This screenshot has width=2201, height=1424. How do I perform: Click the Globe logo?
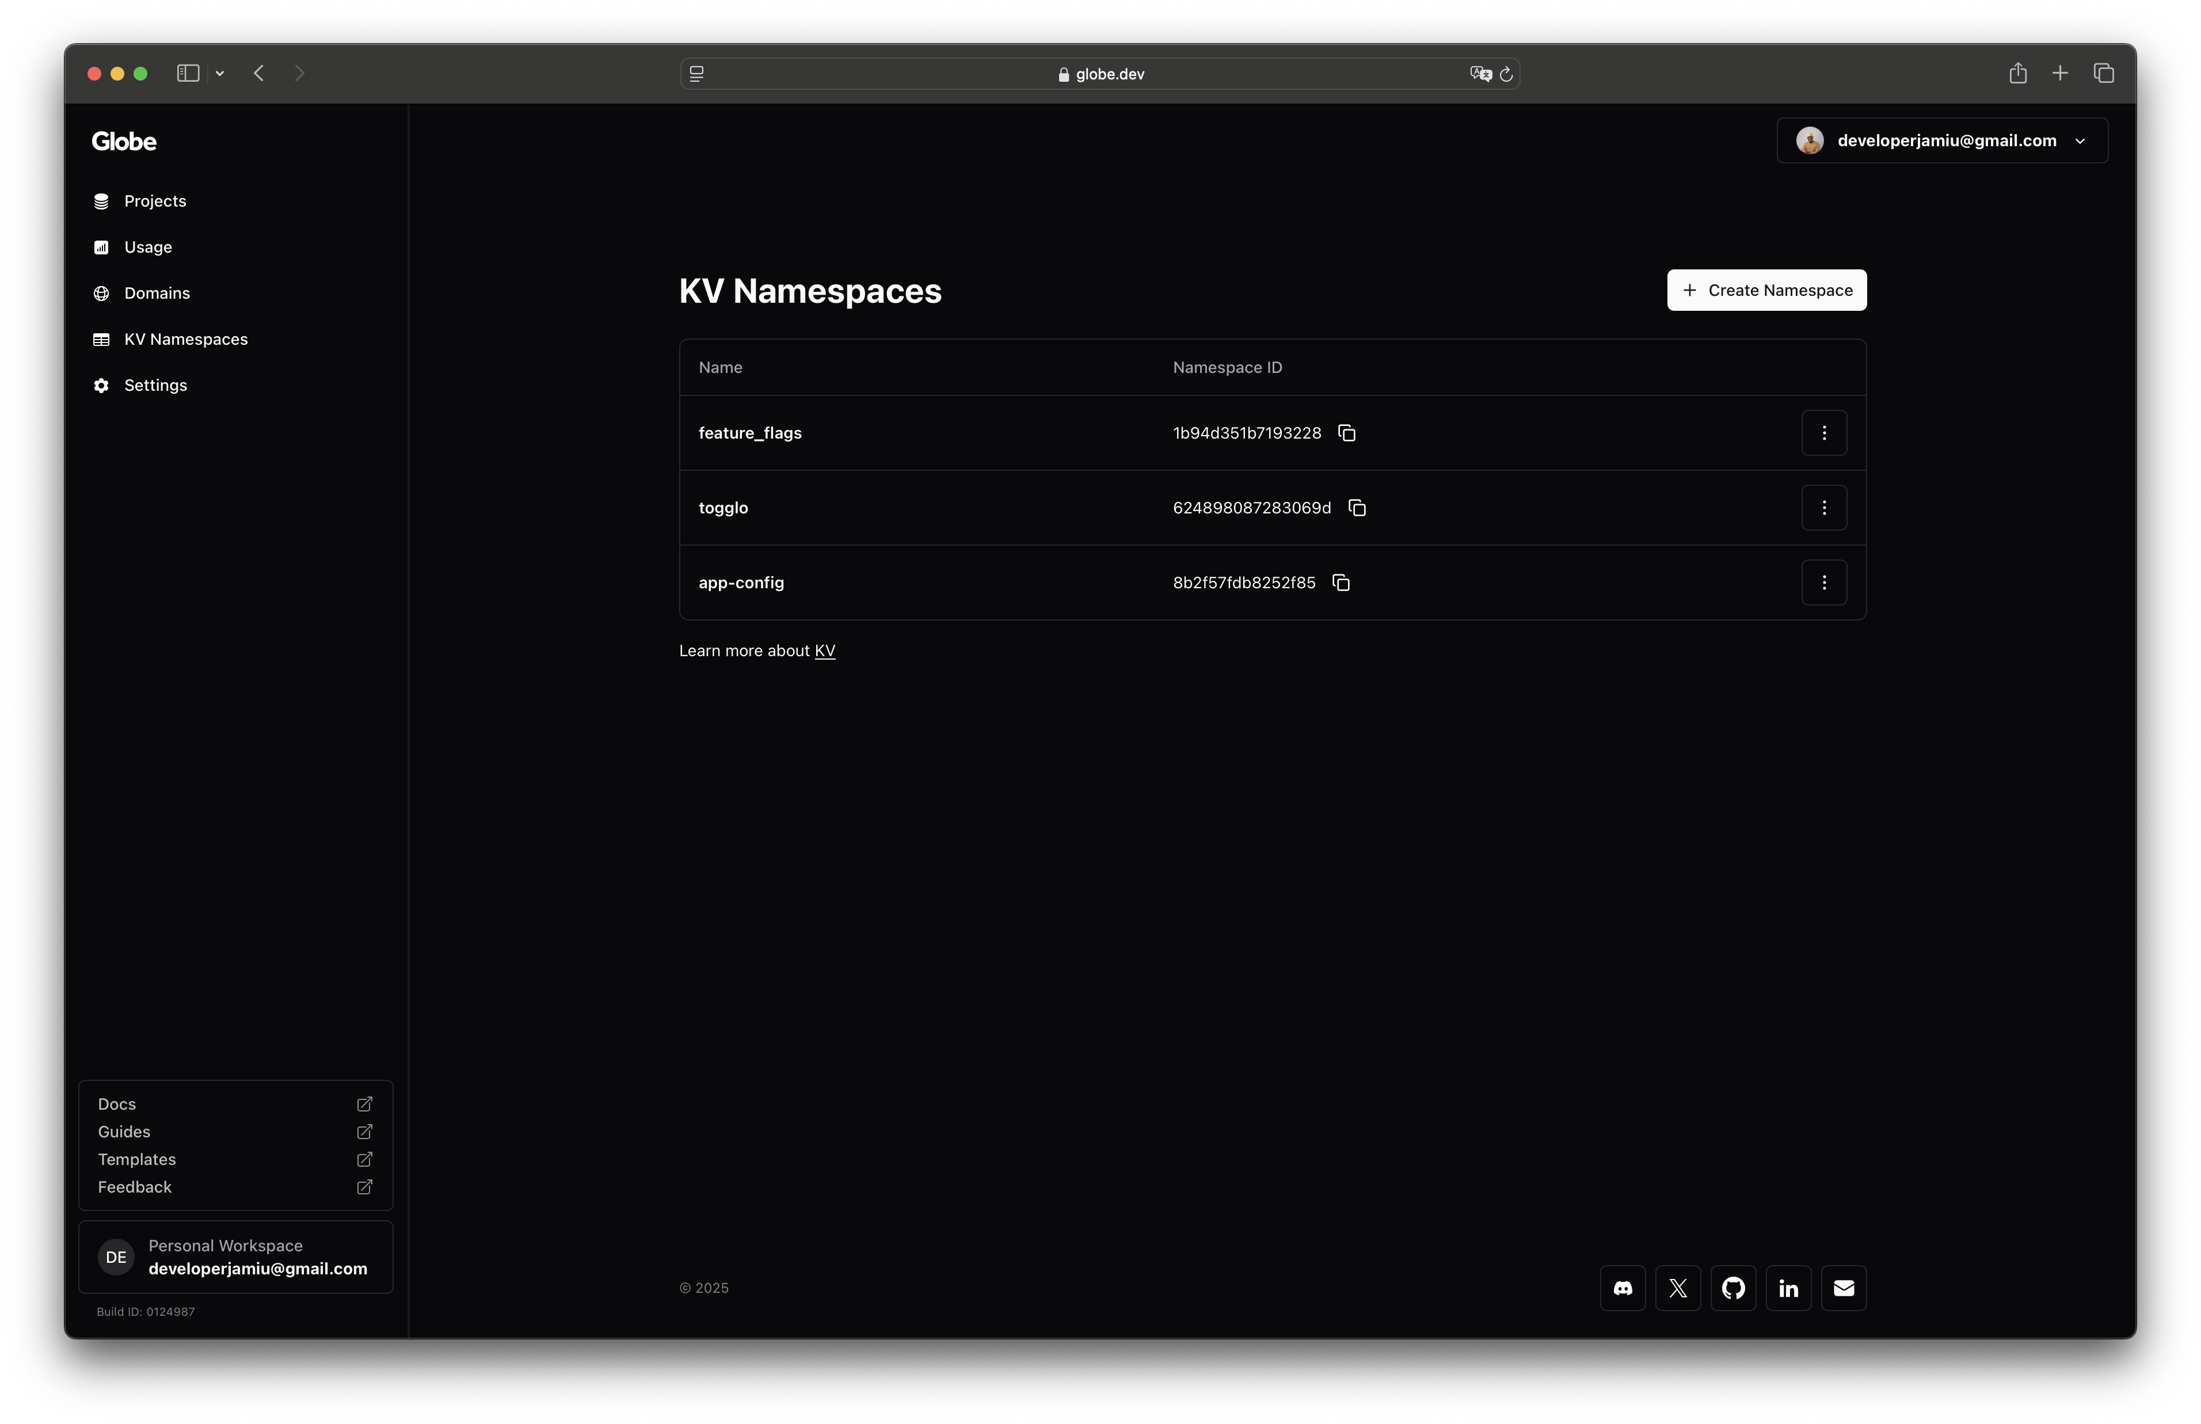pyautogui.click(x=123, y=140)
